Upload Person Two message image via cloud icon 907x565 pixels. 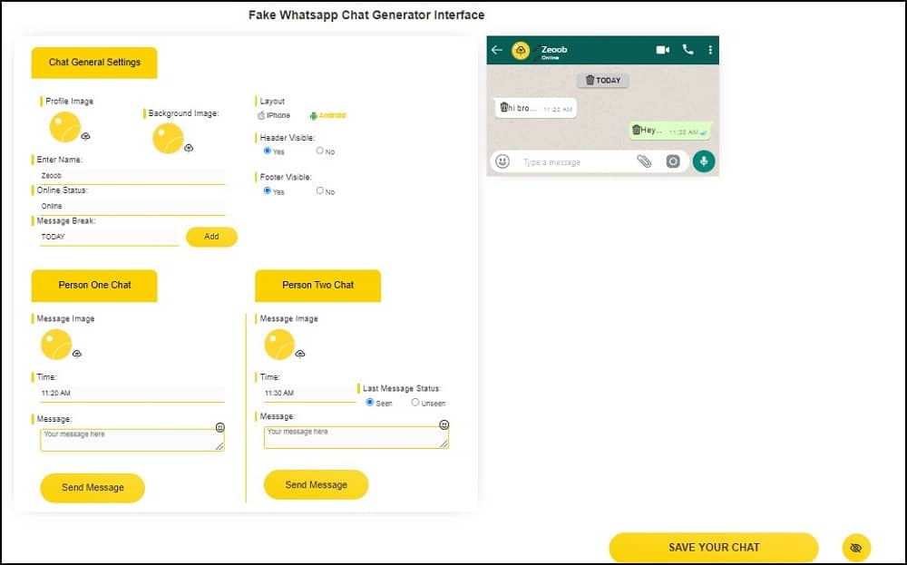(300, 354)
